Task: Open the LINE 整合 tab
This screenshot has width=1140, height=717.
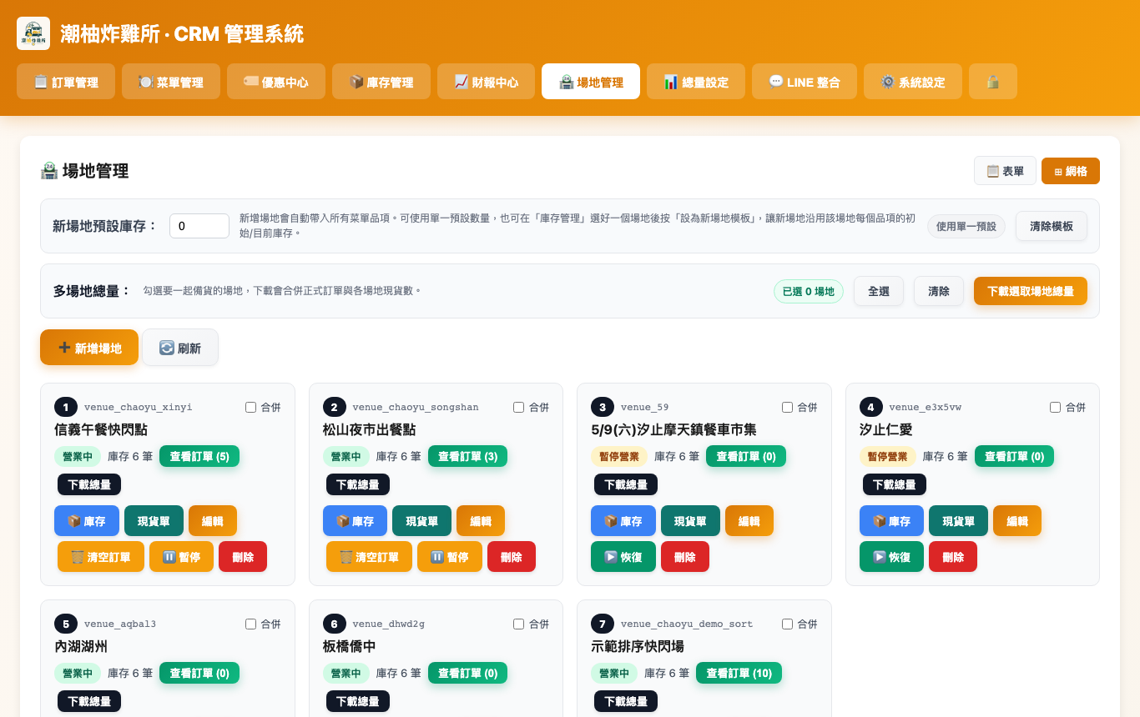Action: (x=805, y=82)
